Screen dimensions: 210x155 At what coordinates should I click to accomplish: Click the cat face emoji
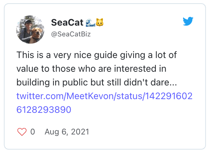click(x=100, y=22)
